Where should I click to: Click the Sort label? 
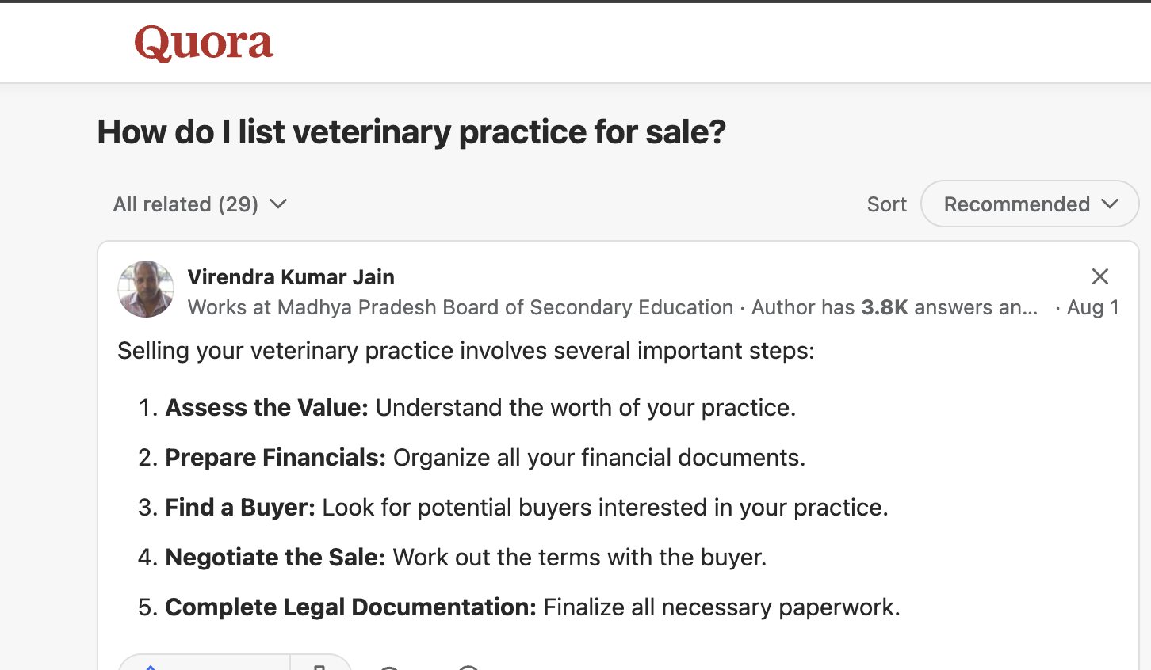click(x=886, y=204)
